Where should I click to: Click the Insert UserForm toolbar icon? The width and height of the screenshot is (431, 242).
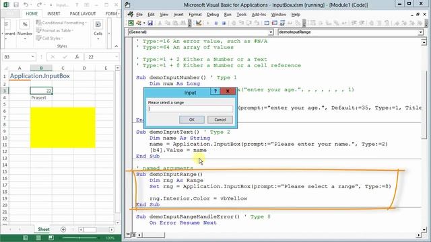tap(139, 24)
